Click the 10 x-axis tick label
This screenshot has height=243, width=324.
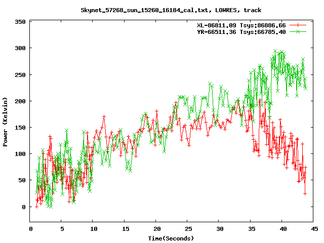tap(93, 229)
